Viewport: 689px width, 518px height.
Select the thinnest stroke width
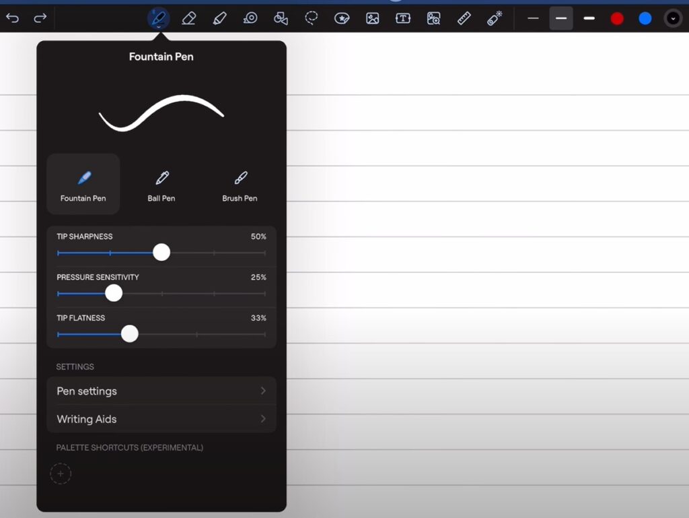pos(533,18)
